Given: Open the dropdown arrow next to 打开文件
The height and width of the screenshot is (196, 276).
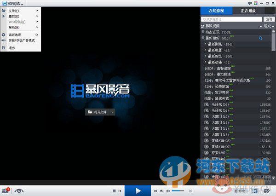Looking at the screenshot, I should (x=112, y=112).
